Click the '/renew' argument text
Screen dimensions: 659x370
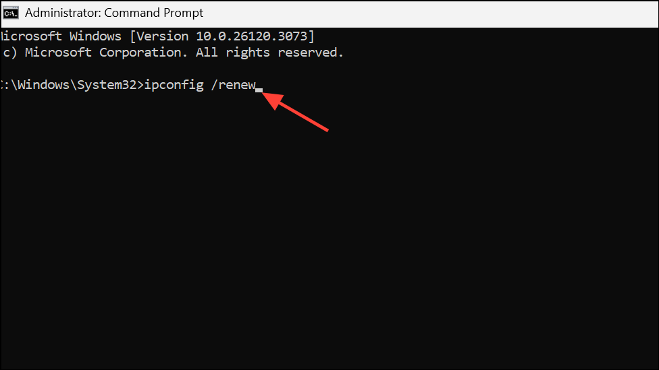[233, 85]
